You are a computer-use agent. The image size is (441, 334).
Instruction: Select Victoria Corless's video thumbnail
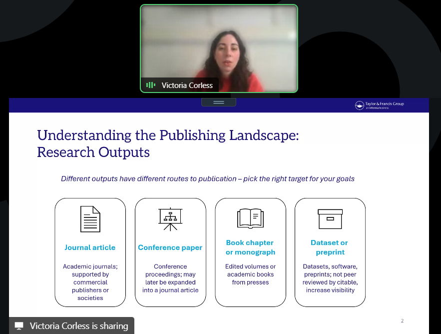click(219, 48)
